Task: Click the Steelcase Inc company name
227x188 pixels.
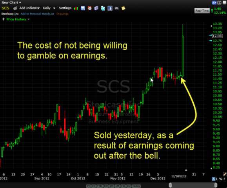Action: pyautogui.click(x=10, y=14)
